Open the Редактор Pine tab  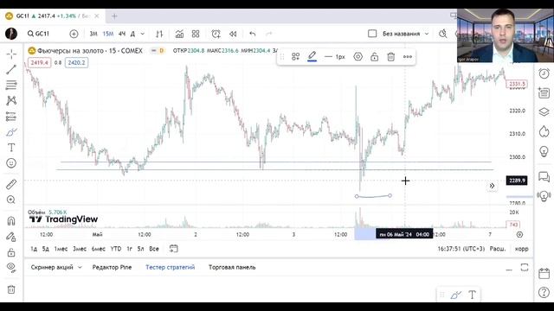[112, 267]
